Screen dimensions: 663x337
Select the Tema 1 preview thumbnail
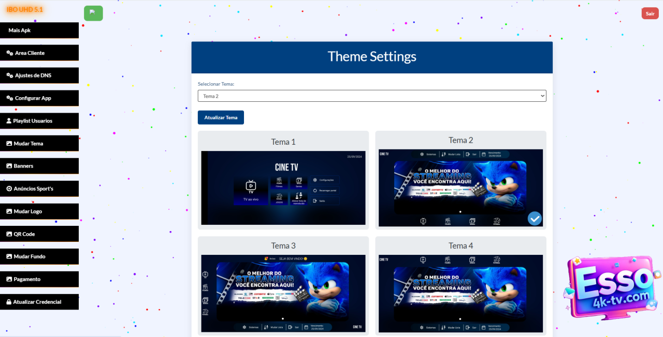(283, 188)
